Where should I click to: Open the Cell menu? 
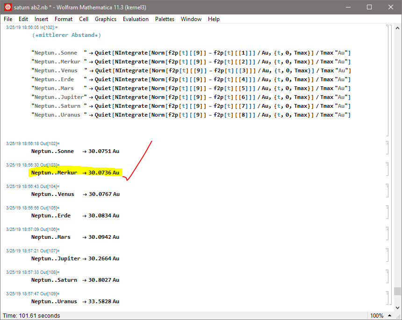(x=84, y=19)
